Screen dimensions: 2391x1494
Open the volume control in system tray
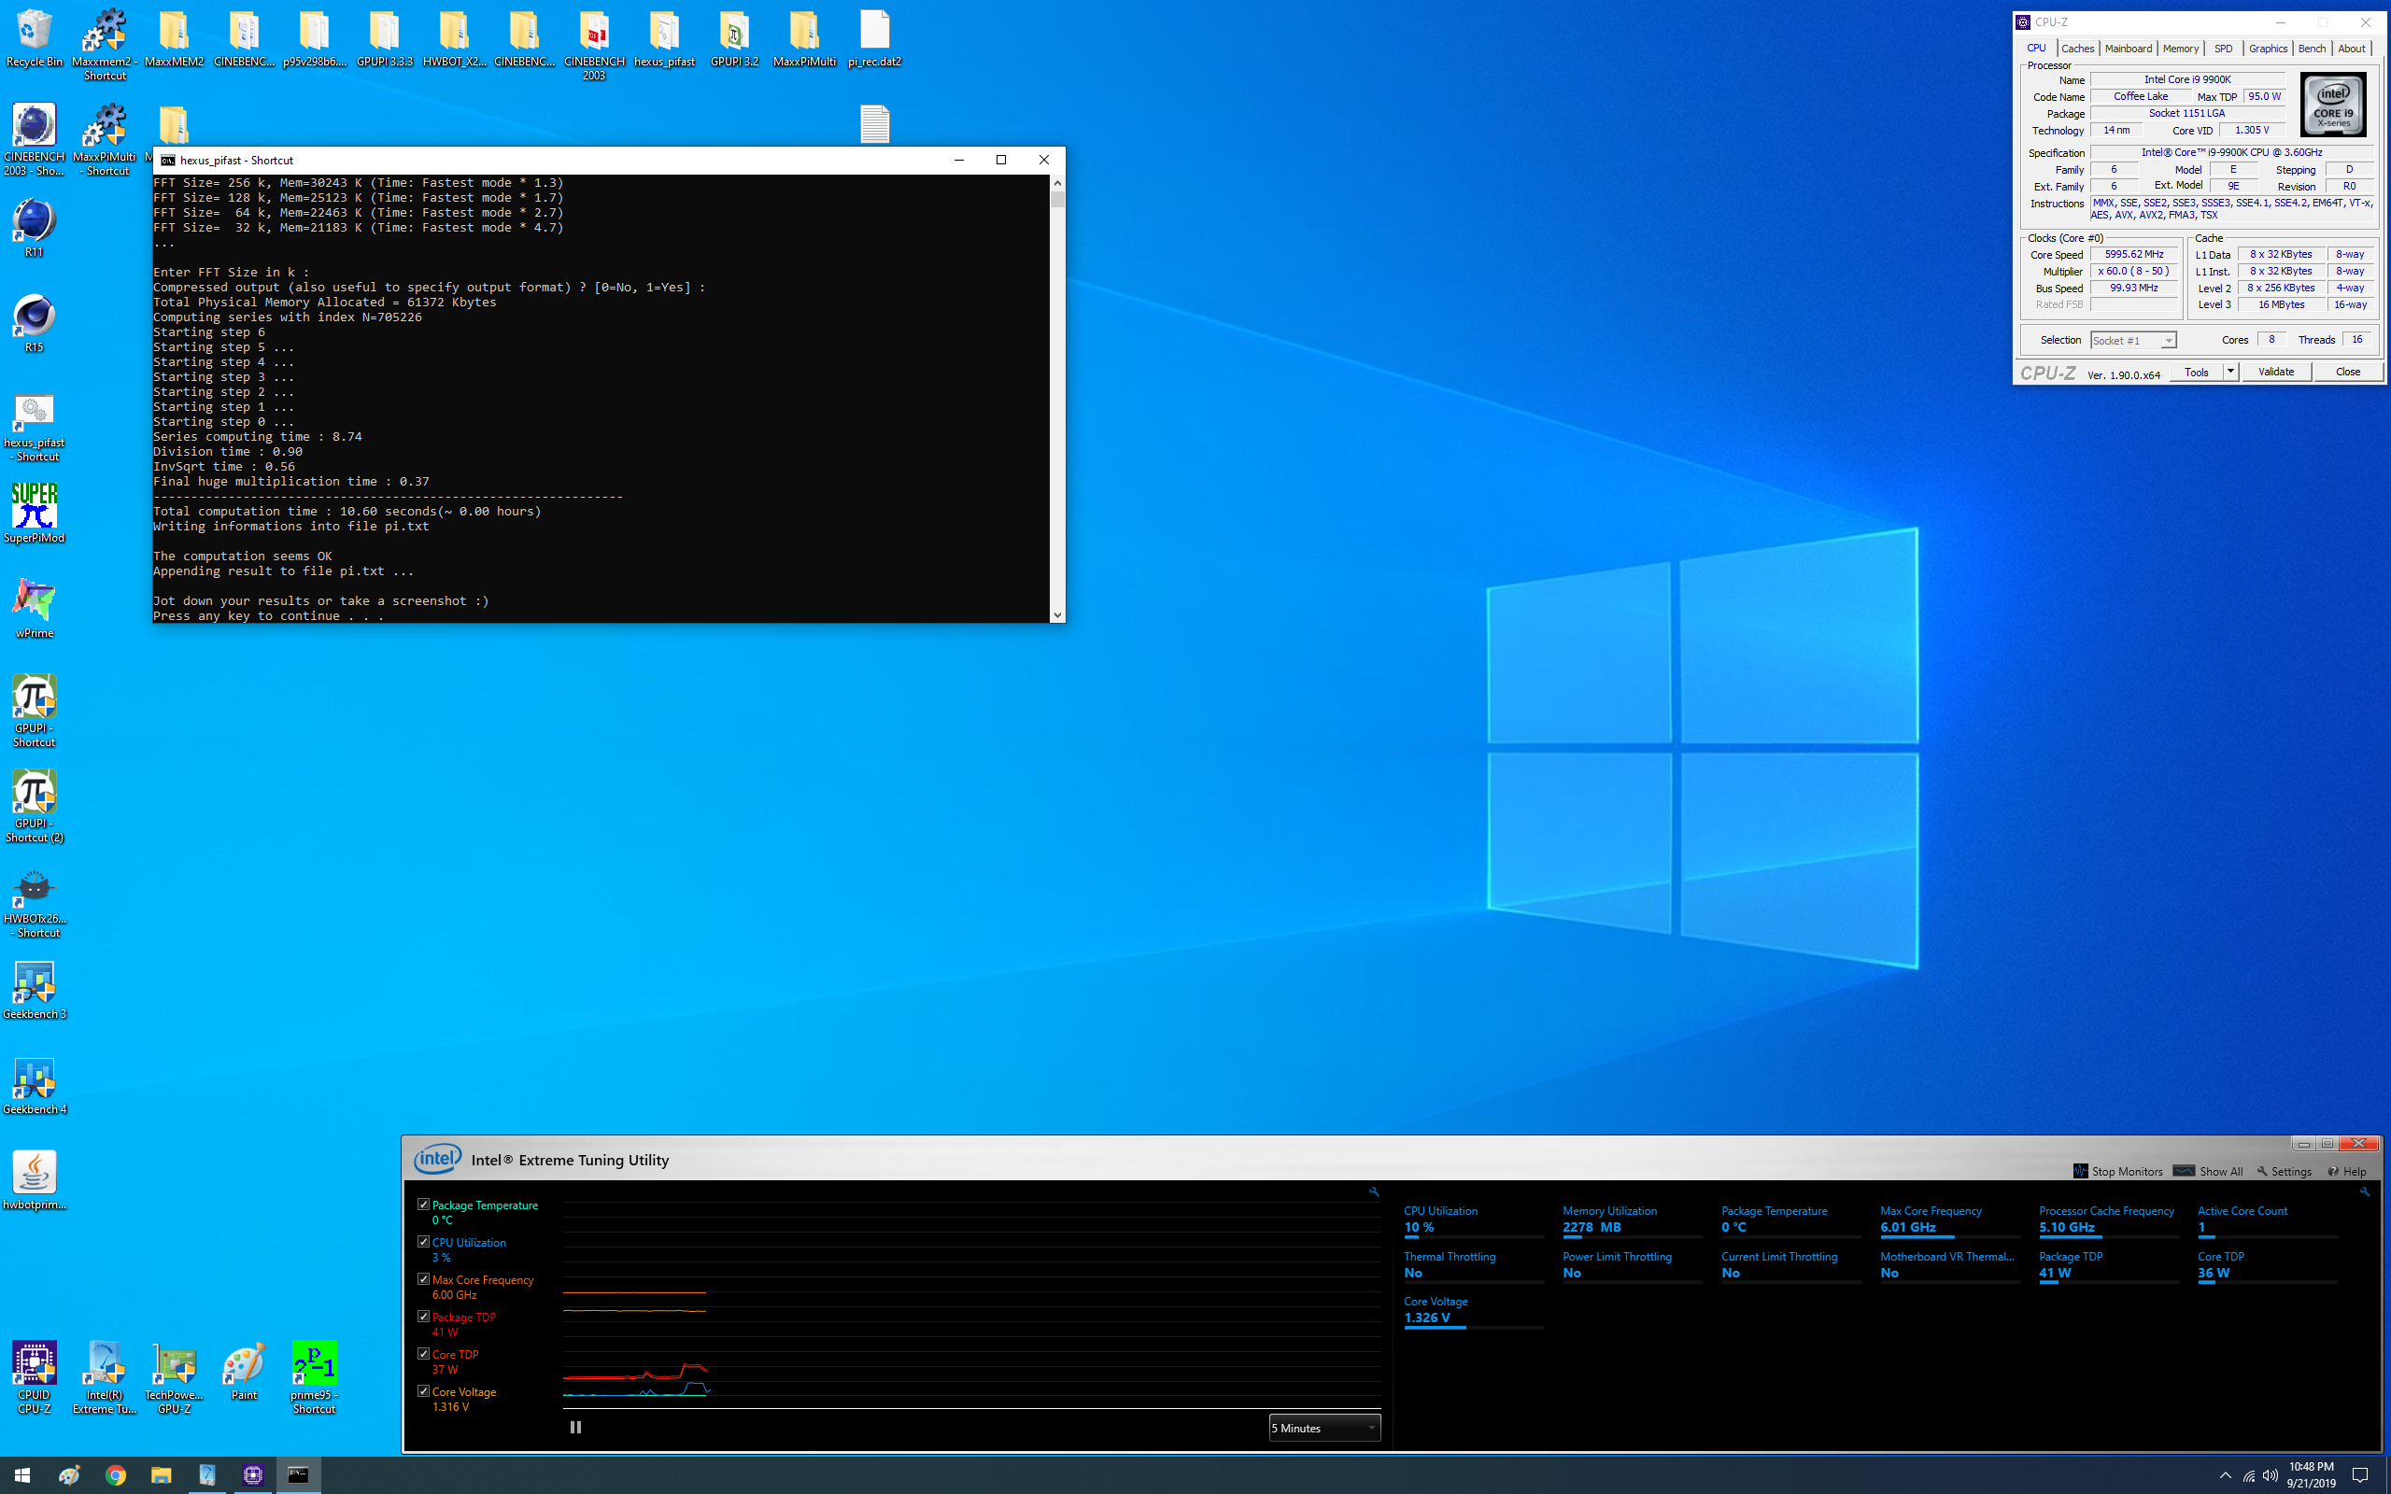2270,1475
